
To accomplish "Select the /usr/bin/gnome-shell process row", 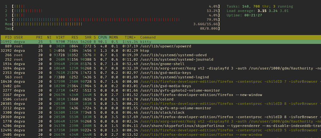I will click(160, 64).
